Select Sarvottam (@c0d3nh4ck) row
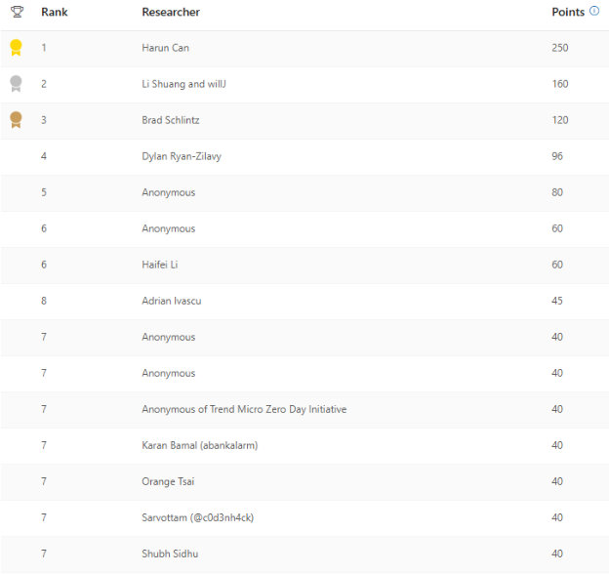 [197, 517]
